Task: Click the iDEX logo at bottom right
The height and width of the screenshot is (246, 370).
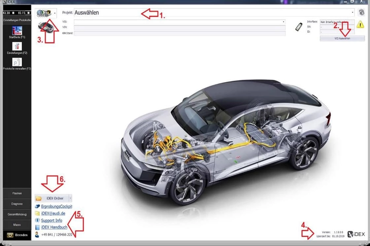Action: point(356,234)
